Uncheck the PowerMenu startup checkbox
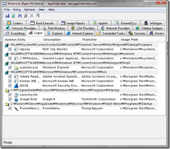170x149 pixels. point(10,108)
